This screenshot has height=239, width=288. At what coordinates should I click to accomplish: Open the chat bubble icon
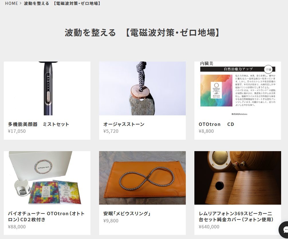284,230
